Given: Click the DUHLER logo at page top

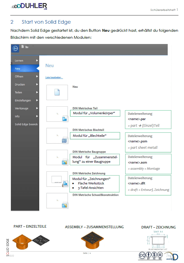Looking at the screenshot, I should (29, 6).
